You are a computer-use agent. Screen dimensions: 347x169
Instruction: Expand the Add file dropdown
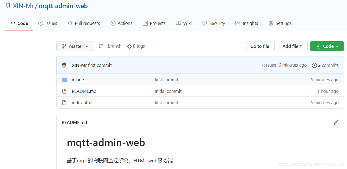pos(292,46)
